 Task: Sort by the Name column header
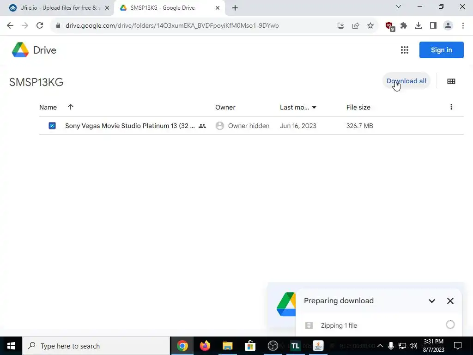(x=48, y=107)
